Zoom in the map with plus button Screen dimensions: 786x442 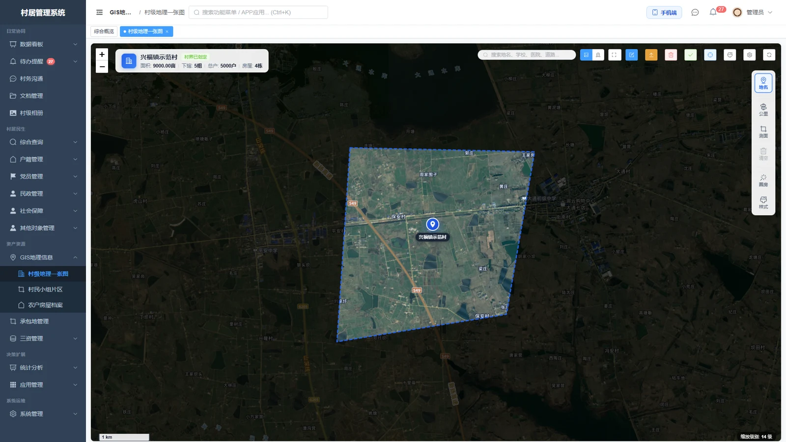[x=102, y=55]
